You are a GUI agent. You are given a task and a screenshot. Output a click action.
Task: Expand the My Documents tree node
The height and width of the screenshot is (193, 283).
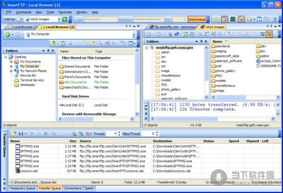point(11,61)
